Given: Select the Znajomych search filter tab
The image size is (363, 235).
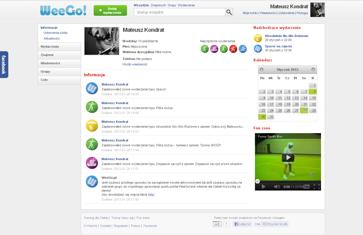Looking at the screenshot, I should [158, 5].
